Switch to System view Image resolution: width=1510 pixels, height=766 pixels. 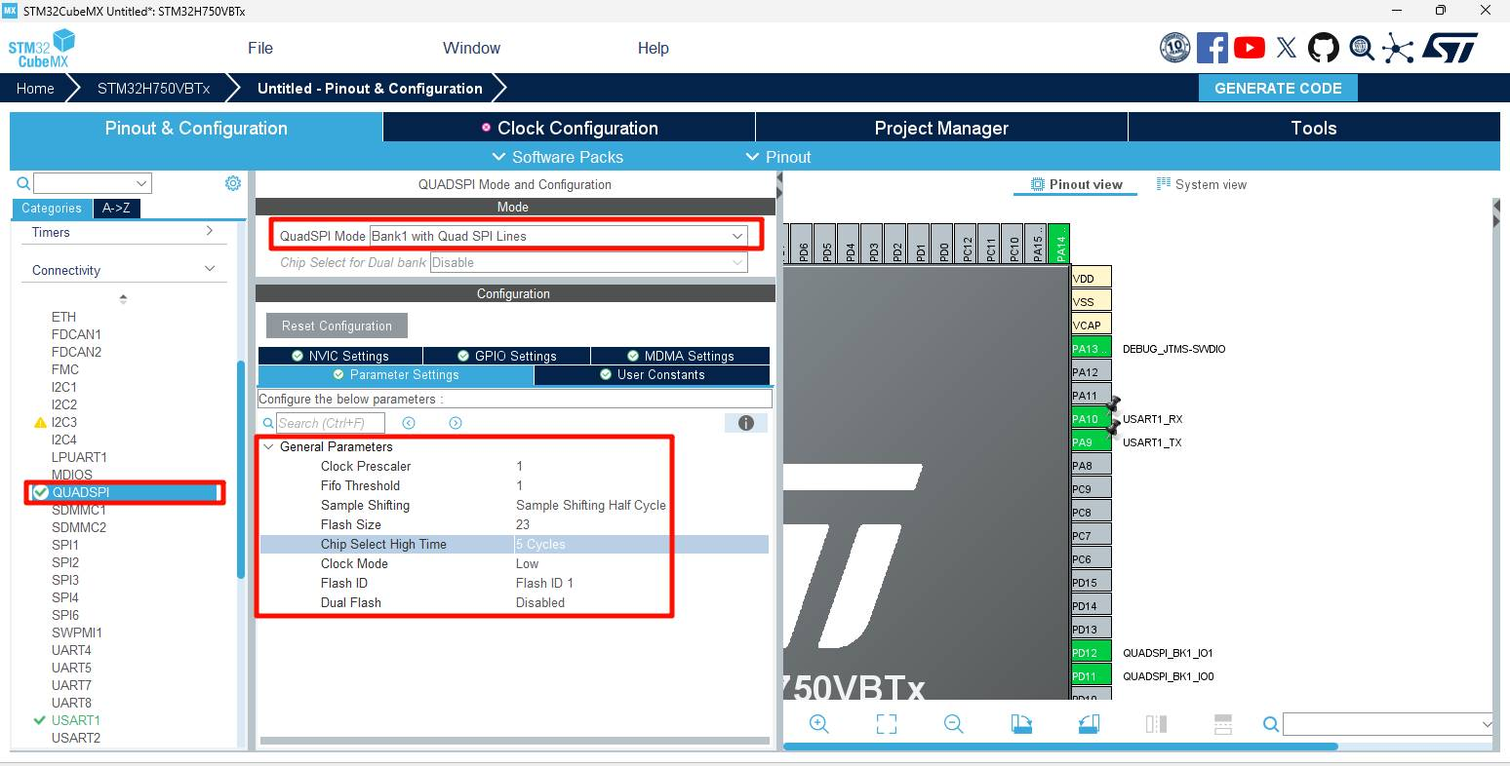tap(1201, 184)
